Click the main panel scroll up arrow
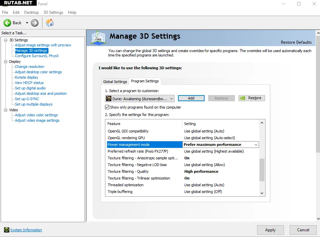This screenshot has width=320, height=237. 318,33
